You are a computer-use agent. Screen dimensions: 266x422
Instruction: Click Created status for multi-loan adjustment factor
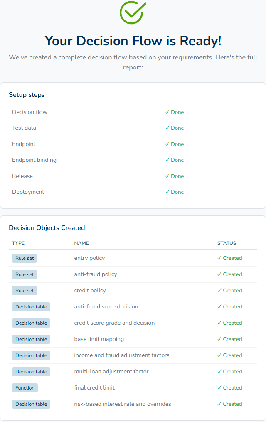pyautogui.click(x=230, y=372)
